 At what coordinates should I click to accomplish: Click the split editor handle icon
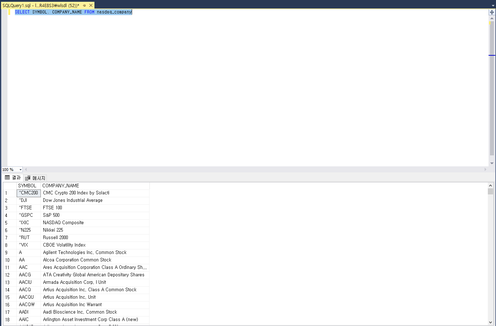[492, 12]
